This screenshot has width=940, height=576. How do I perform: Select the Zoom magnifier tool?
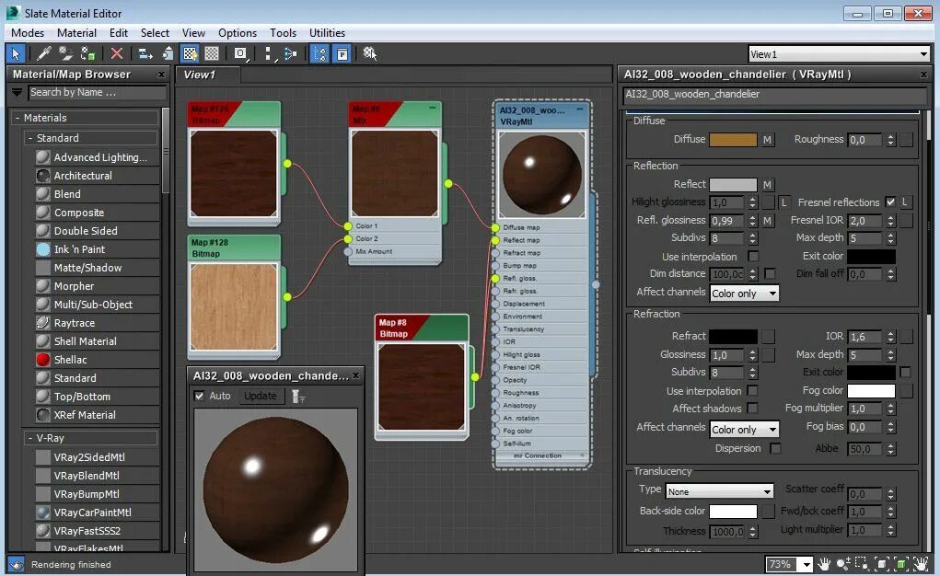click(x=843, y=564)
